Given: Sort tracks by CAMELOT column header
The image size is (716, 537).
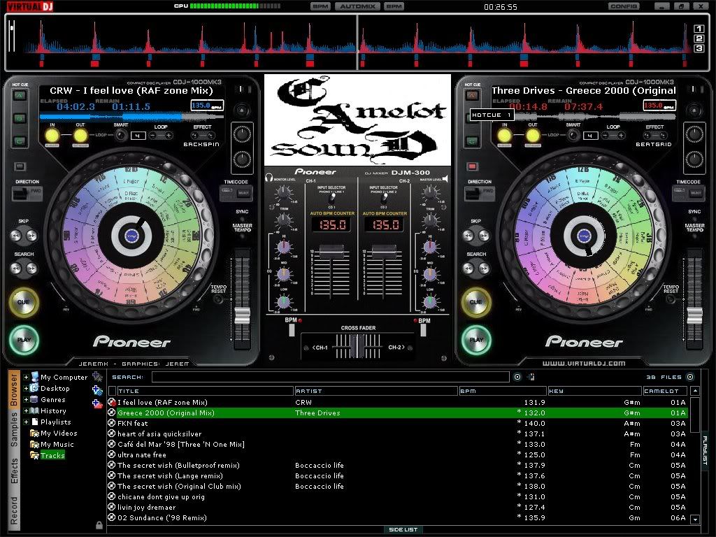Looking at the screenshot, I should [x=664, y=391].
